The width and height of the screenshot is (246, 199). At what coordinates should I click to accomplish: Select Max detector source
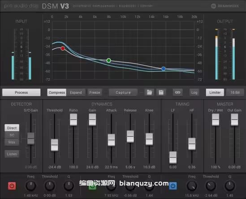pos(12,142)
